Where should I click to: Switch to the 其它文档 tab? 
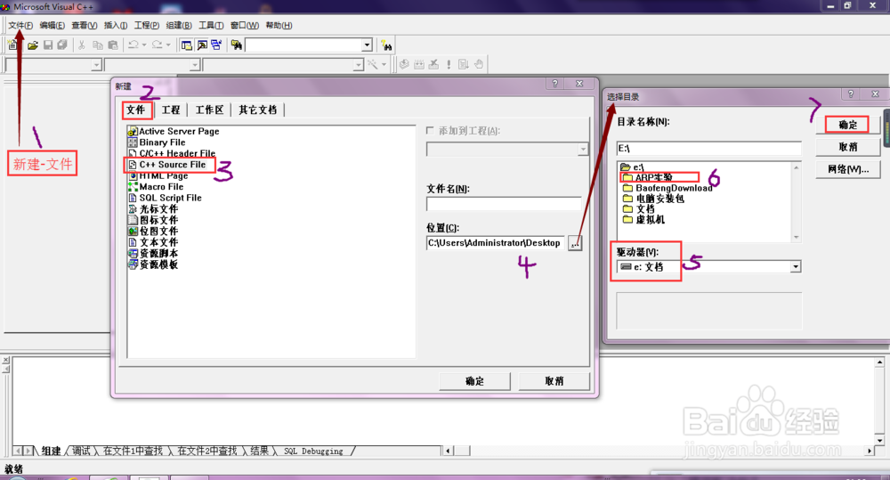tap(258, 110)
